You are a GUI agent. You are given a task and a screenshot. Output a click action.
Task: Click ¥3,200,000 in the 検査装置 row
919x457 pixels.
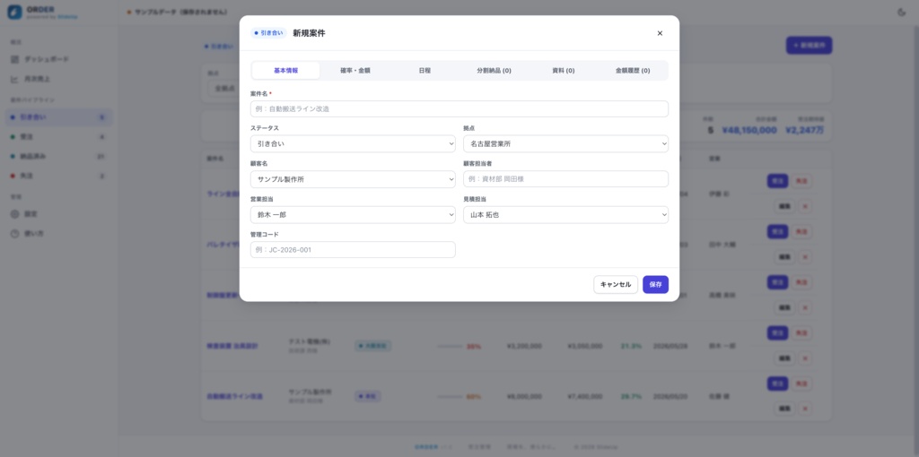click(524, 347)
